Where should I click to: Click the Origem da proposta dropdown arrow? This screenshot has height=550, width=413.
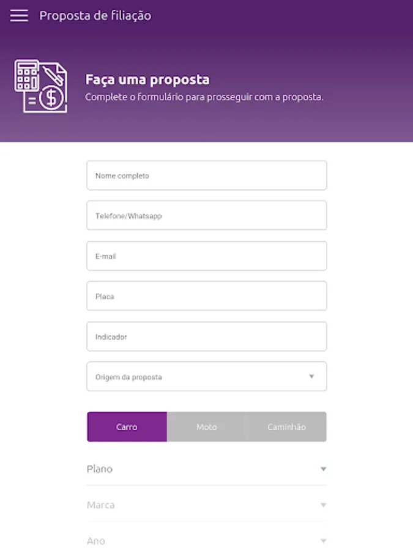point(311,376)
